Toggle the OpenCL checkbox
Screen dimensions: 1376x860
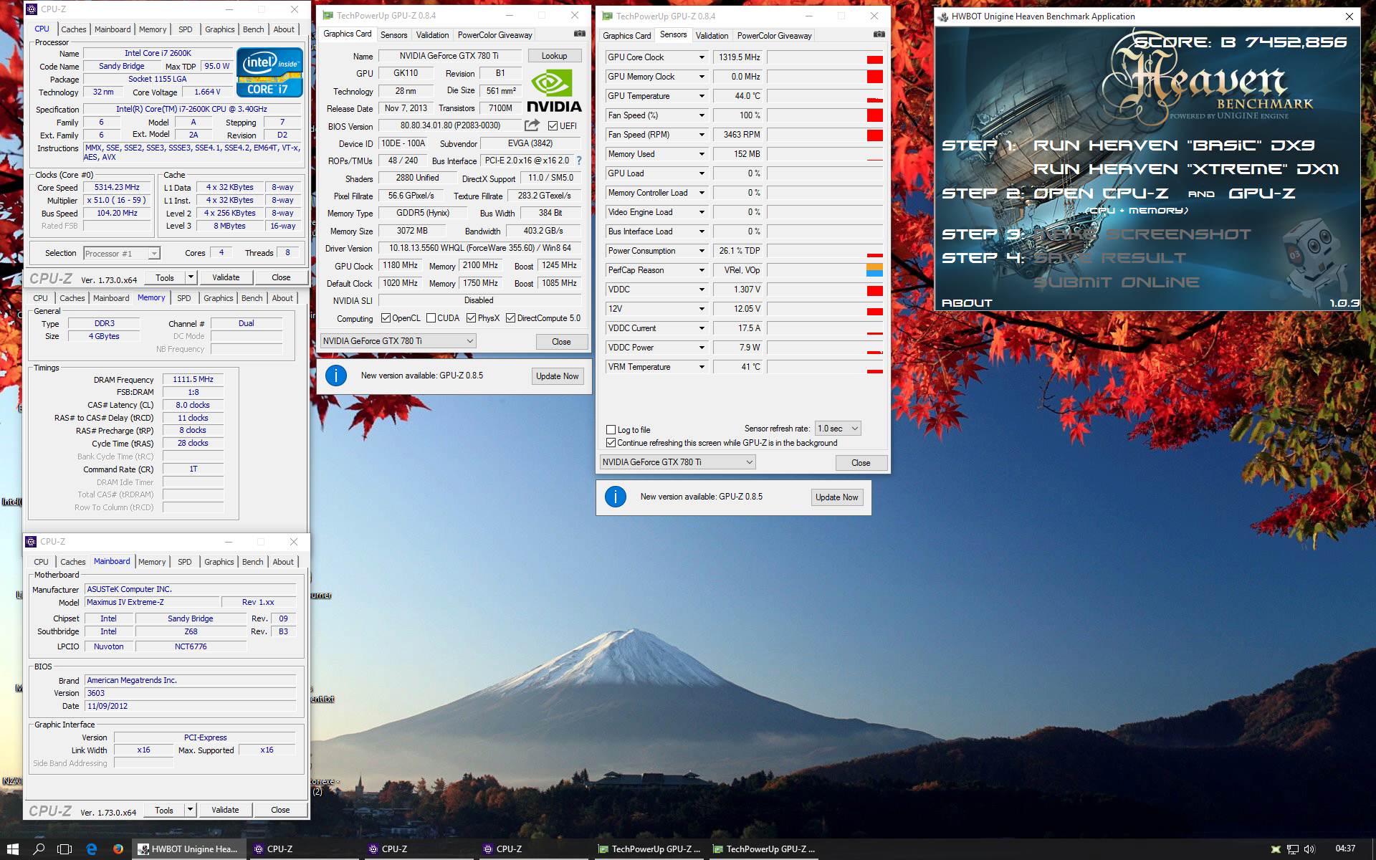point(386,318)
